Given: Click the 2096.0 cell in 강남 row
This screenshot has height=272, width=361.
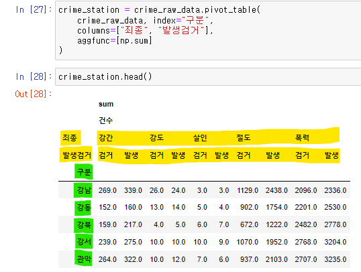Looking at the screenshot, I should pos(306,190).
